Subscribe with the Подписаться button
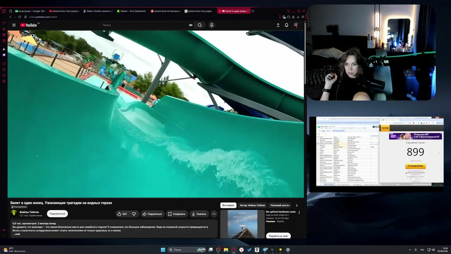Viewport: 451px width, 254px height. coord(57,213)
